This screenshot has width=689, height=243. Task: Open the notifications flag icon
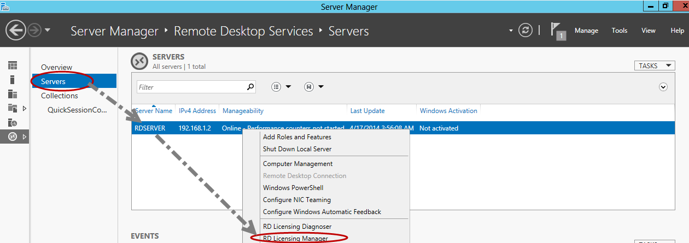click(558, 31)
